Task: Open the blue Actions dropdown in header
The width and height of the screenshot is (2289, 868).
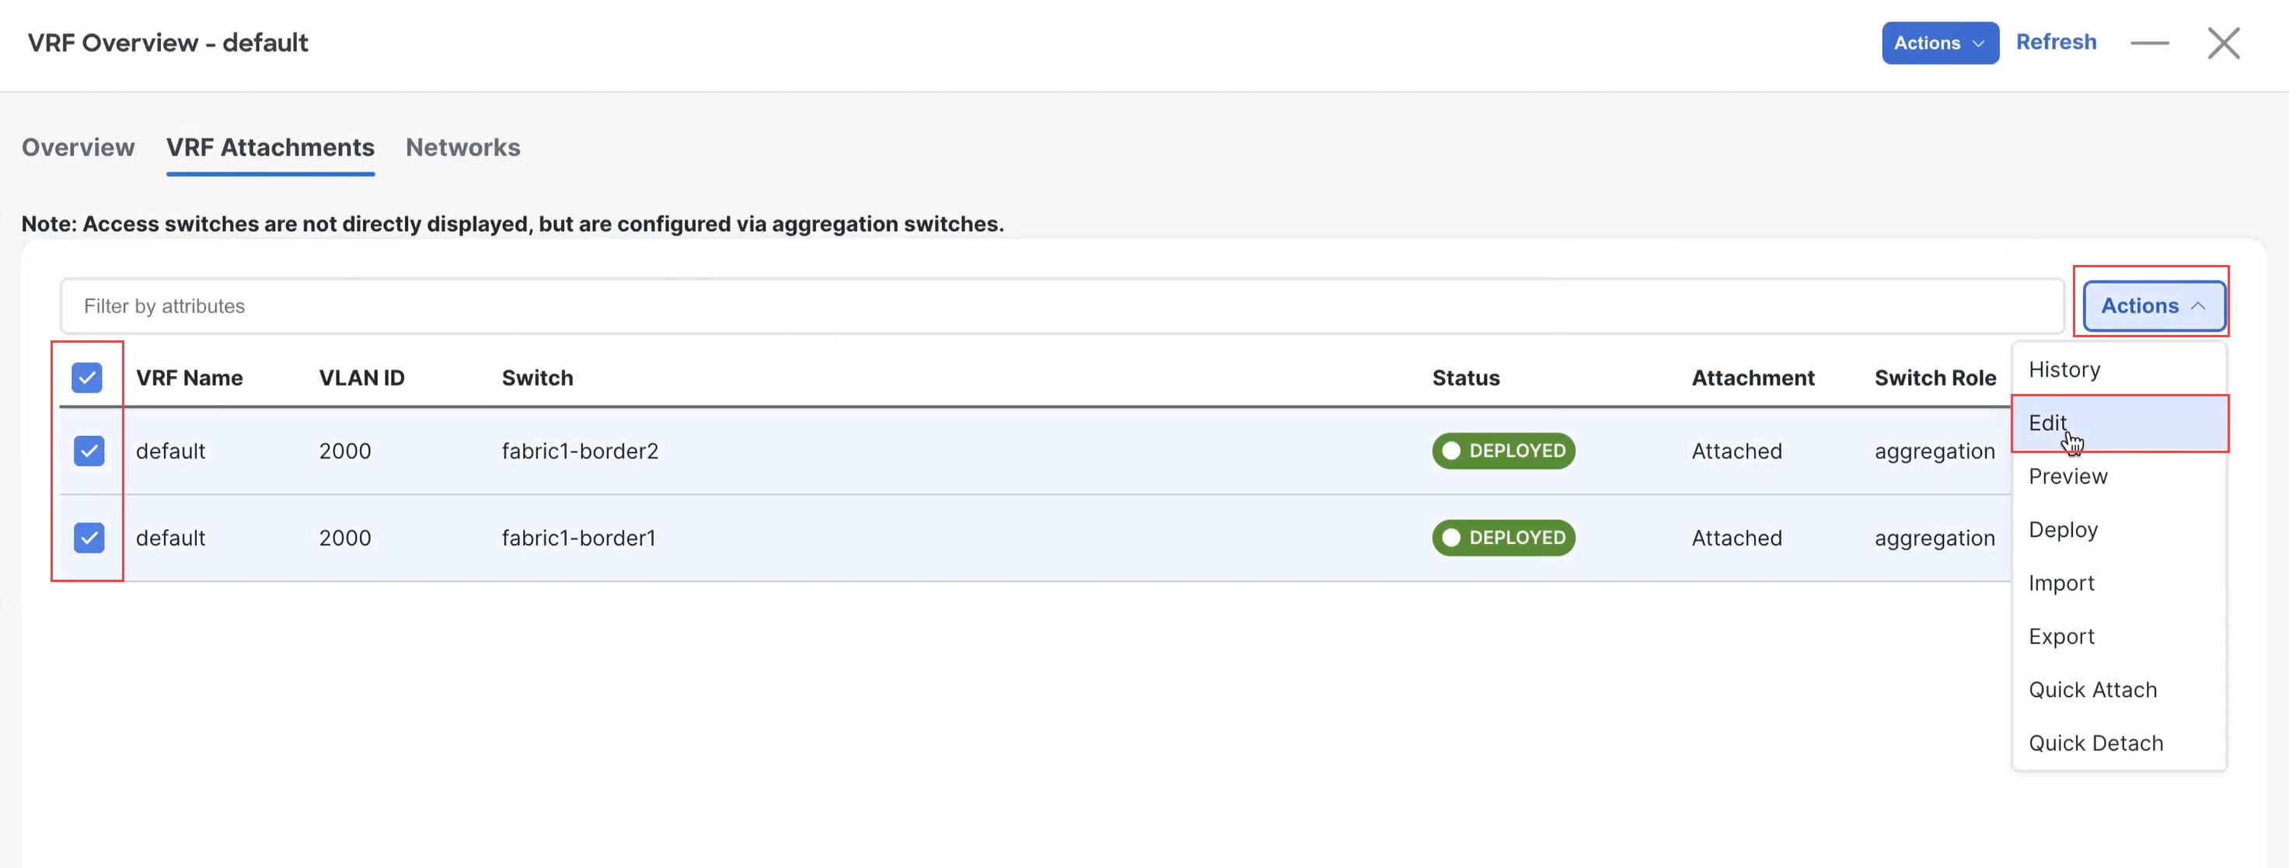Action: coord(1940,43)
